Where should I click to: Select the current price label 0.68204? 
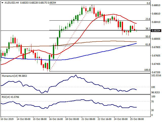coord(156,31)
